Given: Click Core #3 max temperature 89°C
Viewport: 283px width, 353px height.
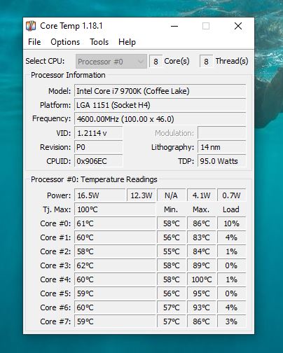Looking at the screenshot, I should [x=201, y=265].
